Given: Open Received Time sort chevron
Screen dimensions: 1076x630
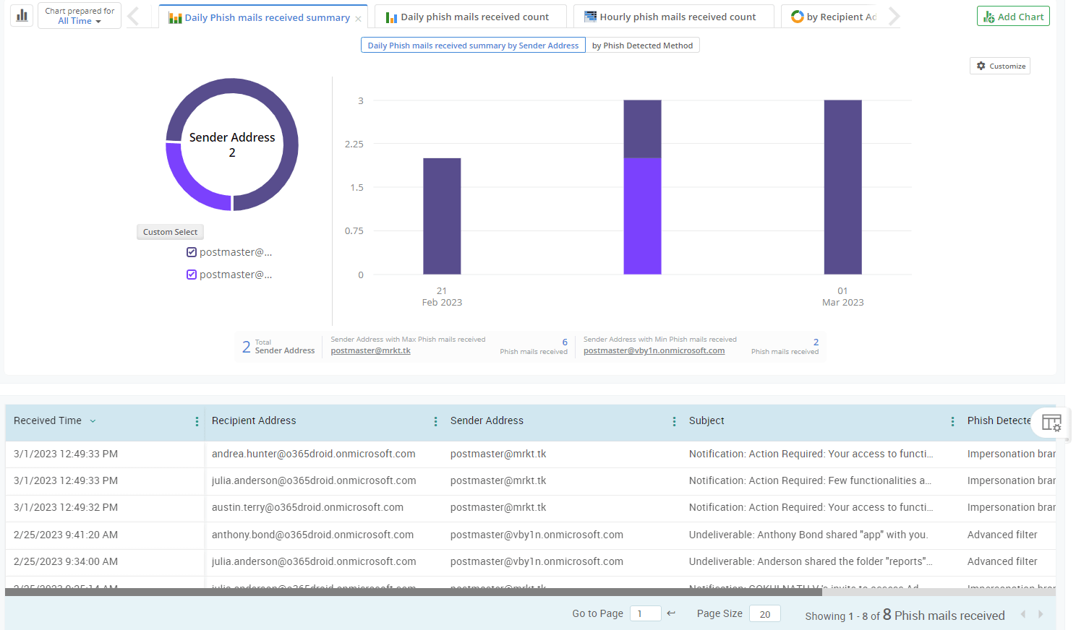Looking at the screenshot, I should click(93, 420).
